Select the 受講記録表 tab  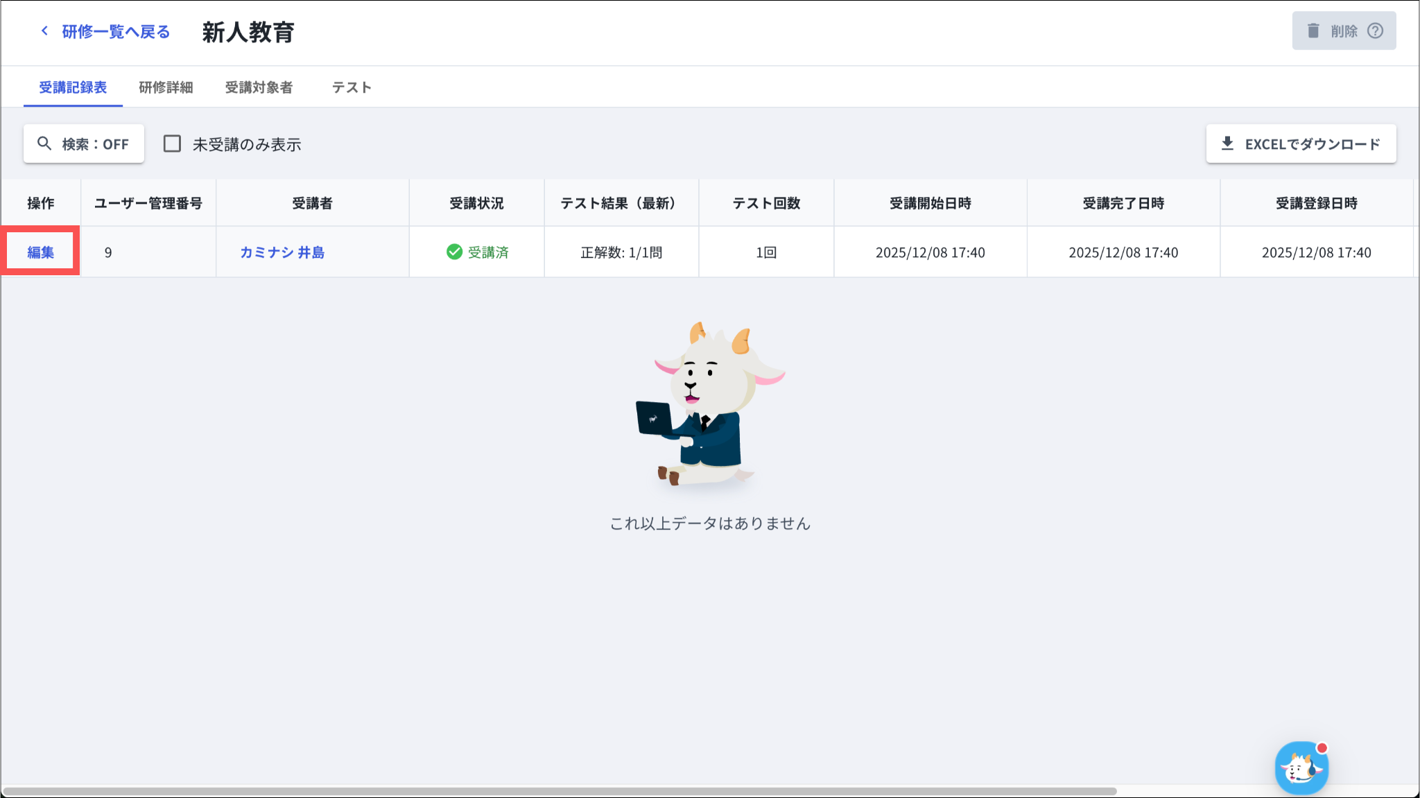pos(73,87)
